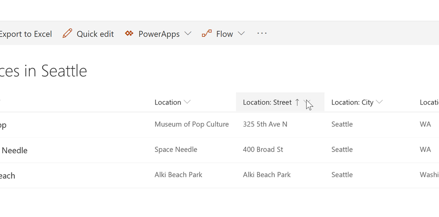Expand the PowerApps dropdown chevron
Image resolution: width=439 pixels, height=217 pixels.
pyautogui.click(x=188, y=34)
